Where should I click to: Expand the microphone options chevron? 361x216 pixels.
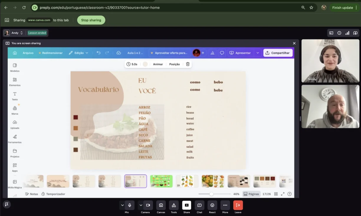122,205
